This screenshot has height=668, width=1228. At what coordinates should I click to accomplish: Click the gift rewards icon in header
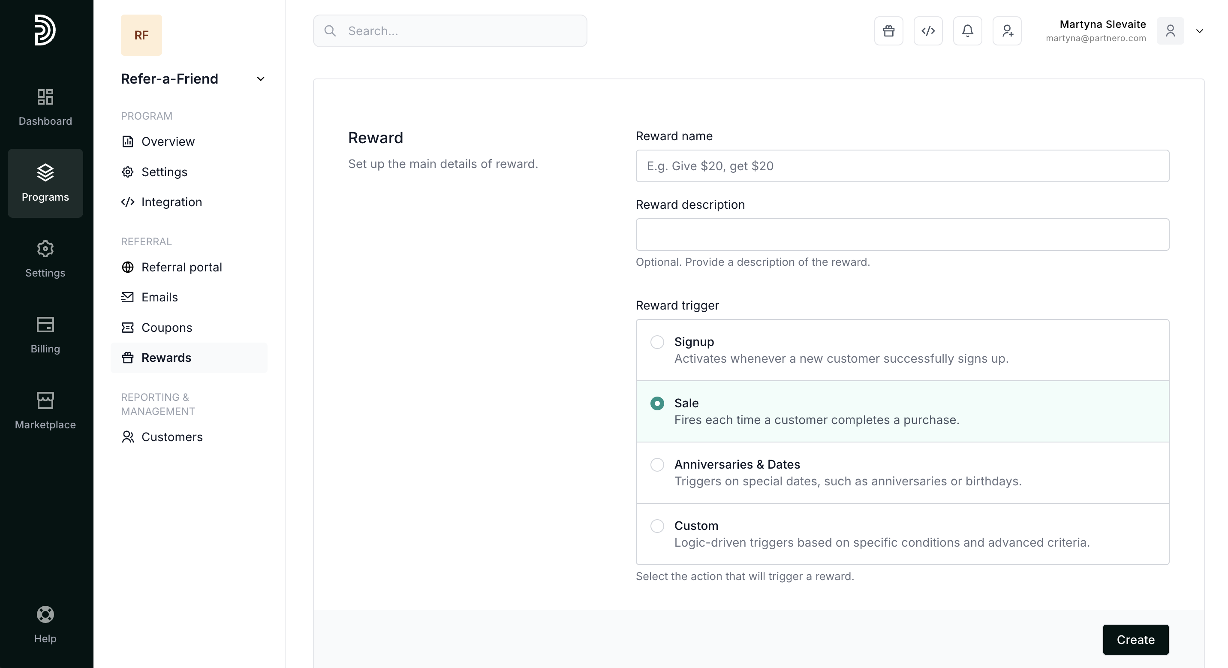click(x=888, y=31)
